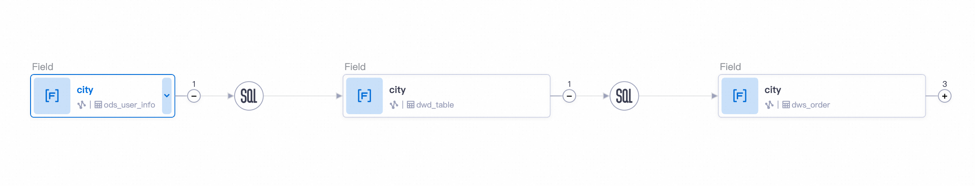Screen dimensions: 975x186
Task: Collapse downstream lineage after the dwd_table node
Action: click(569, 96)
